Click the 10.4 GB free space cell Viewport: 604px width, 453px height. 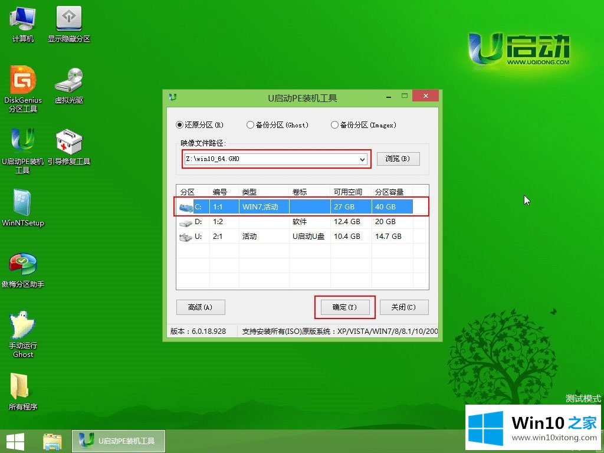pos(351,237)
